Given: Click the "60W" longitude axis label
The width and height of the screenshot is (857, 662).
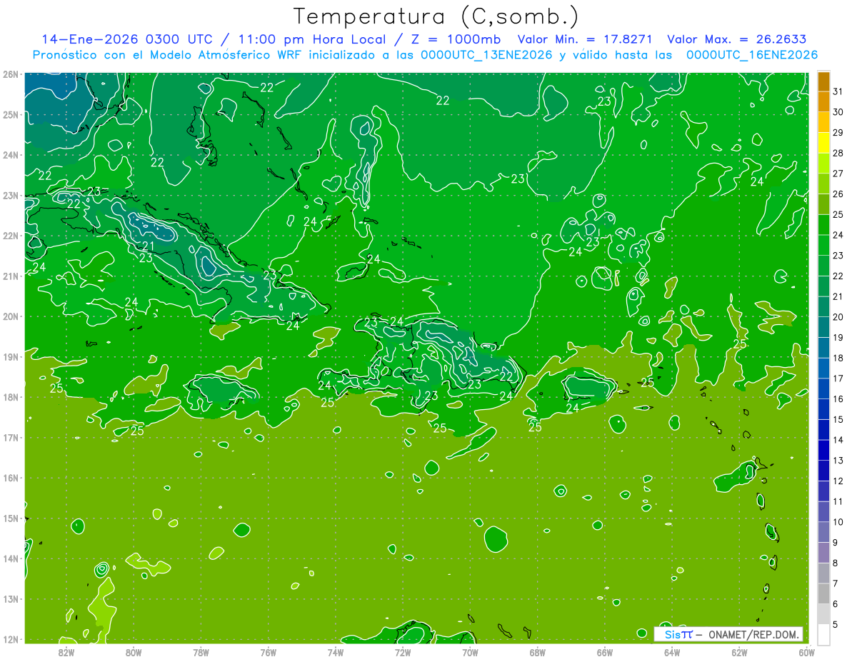Looking at the screenshot, I should coord(806,652).
